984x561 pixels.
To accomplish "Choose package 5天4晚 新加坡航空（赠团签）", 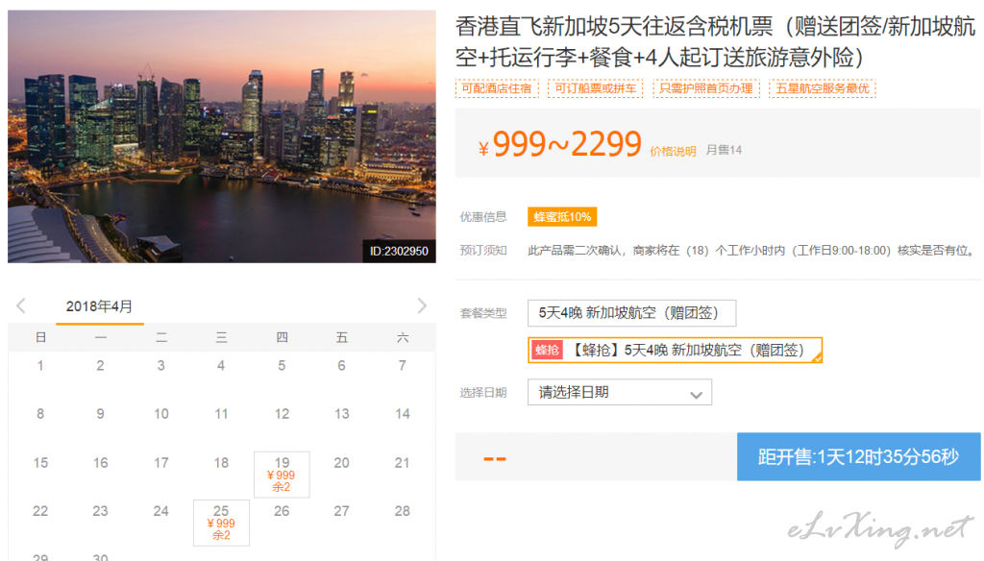I will click(x=631, y=313).
